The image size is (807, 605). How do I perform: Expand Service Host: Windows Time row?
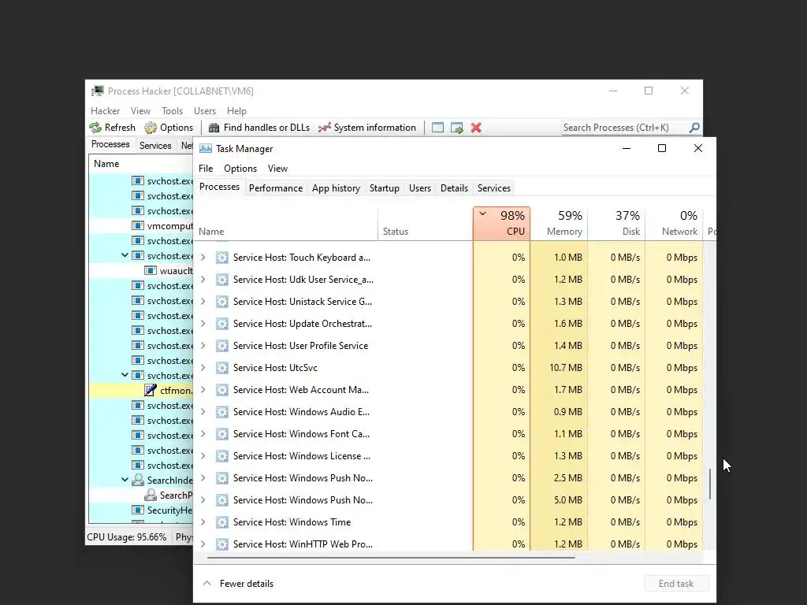click(203, 522)
